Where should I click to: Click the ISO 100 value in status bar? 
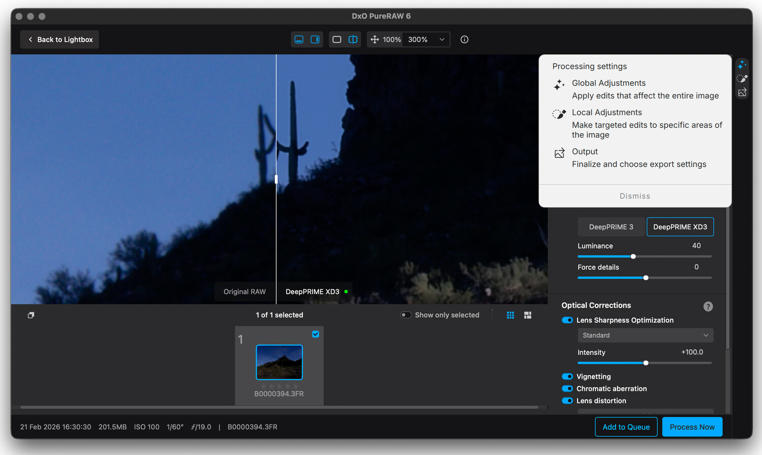point(147,427)
